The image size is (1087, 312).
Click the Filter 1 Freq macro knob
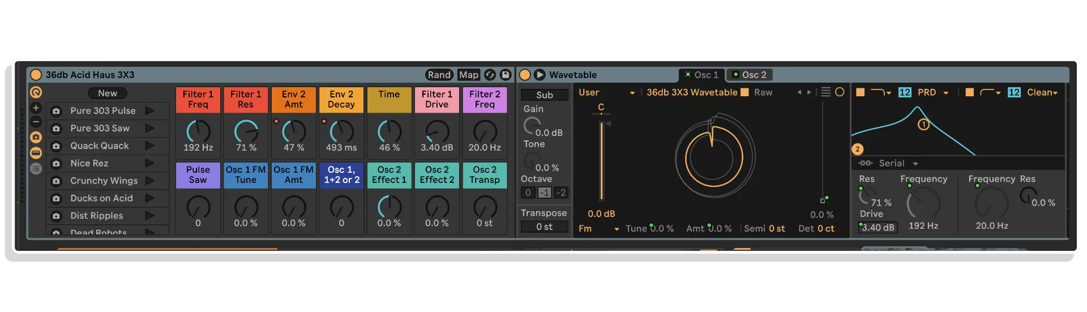[x=198, y=131]
